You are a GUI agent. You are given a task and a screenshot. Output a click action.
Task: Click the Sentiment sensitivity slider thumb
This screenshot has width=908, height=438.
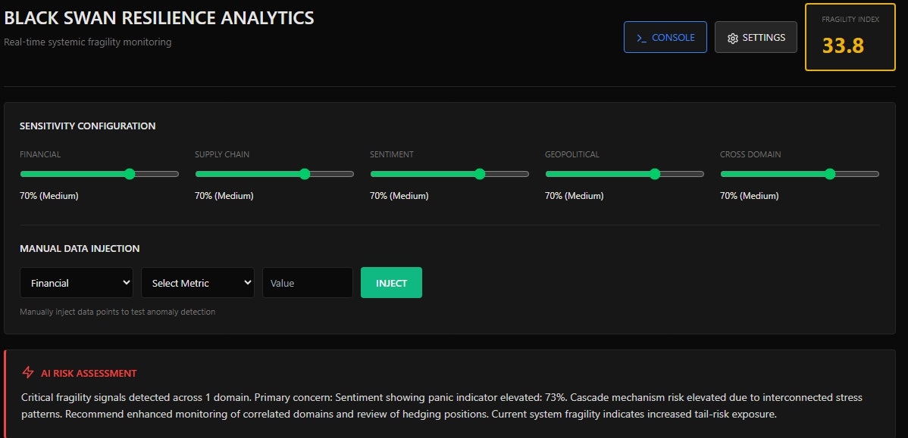point(480,174)
